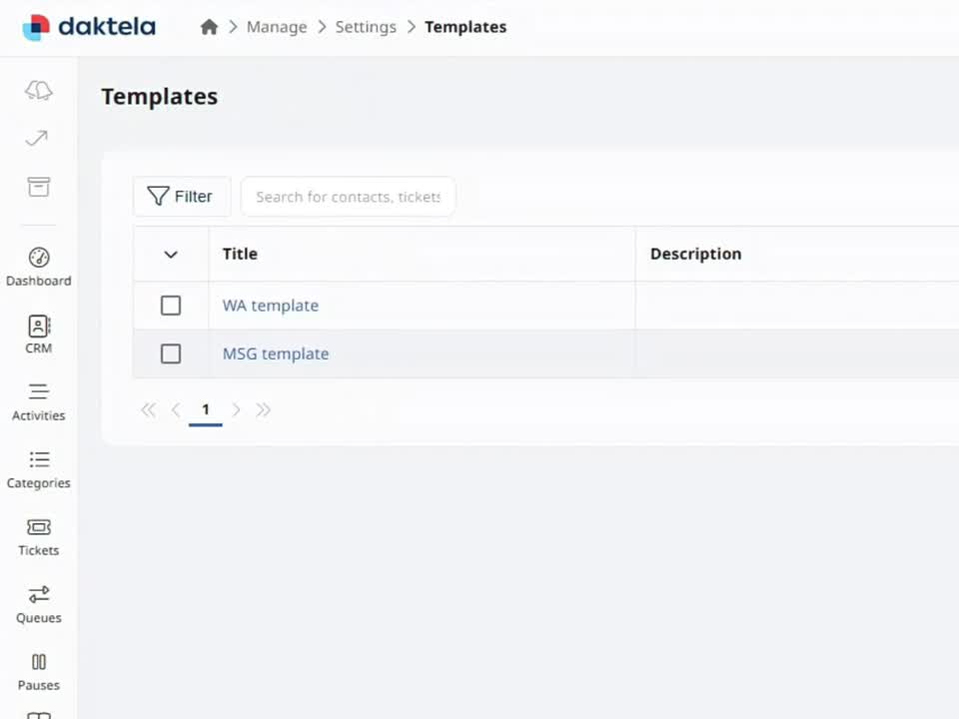Image resolution: width=959 pixels, height=719 pixels.
Task: Open the WA template link
Action: [271, 306]
